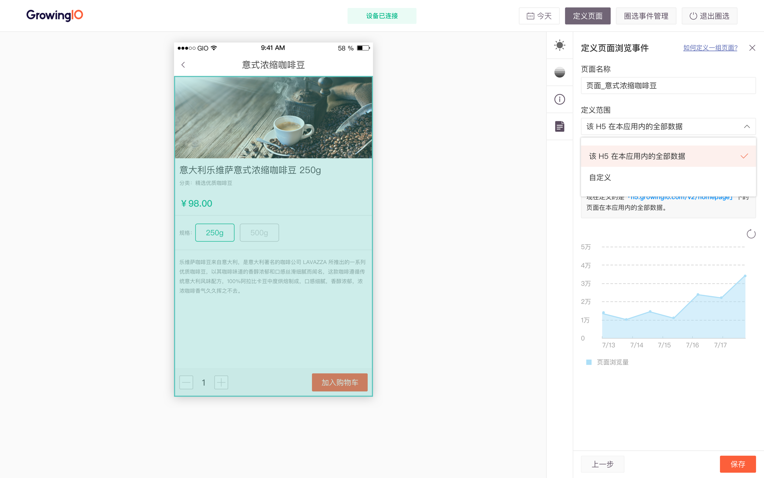The image size is (764, 478).
Task: Tap the back arrow in phone preview
Action: (x=183, y=65)
